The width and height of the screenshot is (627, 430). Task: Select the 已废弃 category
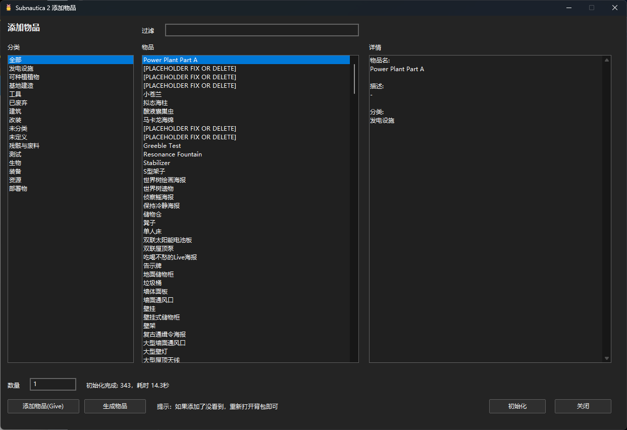click(x=71, y=102)
